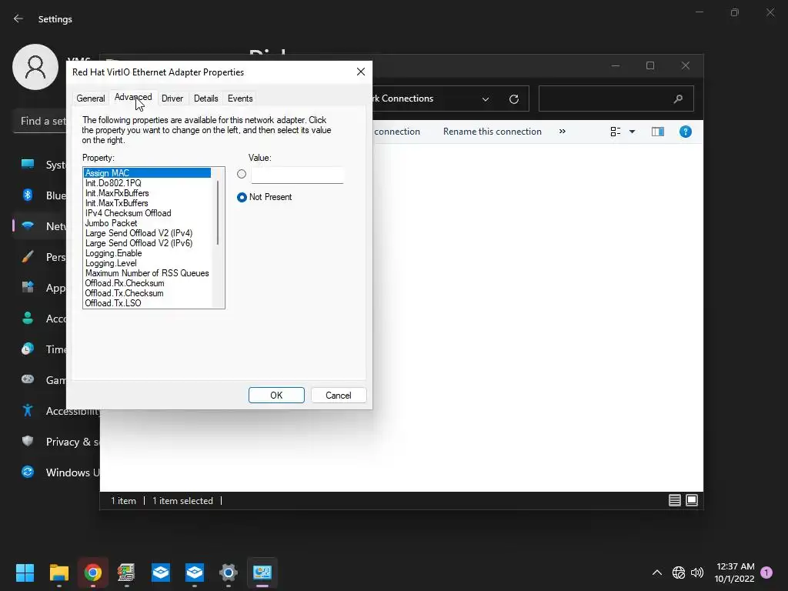Switch to the Events tab
This screenshot has width=788, height=591.
240,98
